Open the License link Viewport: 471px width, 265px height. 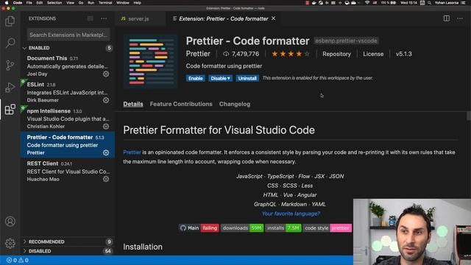tap(373, 54)
